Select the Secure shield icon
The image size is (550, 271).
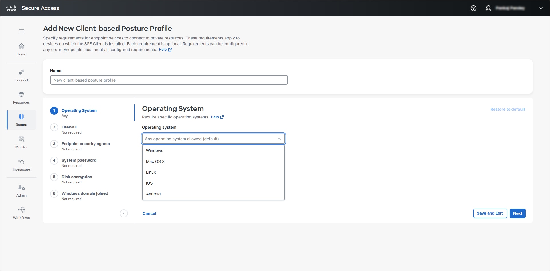(x=21, y=117)
